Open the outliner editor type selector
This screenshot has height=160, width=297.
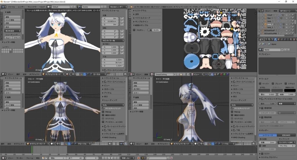click(261, 11)
